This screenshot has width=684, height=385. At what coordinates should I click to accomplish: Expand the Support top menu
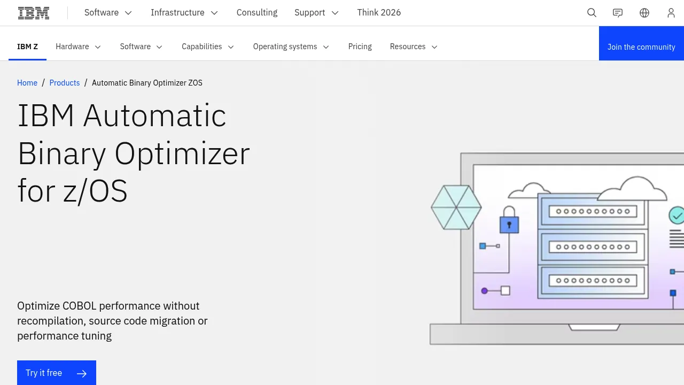tap(316, 13)
